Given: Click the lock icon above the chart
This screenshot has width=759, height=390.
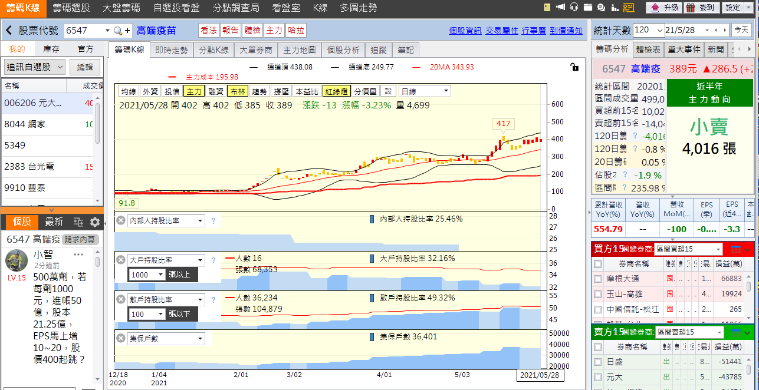Looking at the screenshot, I should (x=574, y=67).
